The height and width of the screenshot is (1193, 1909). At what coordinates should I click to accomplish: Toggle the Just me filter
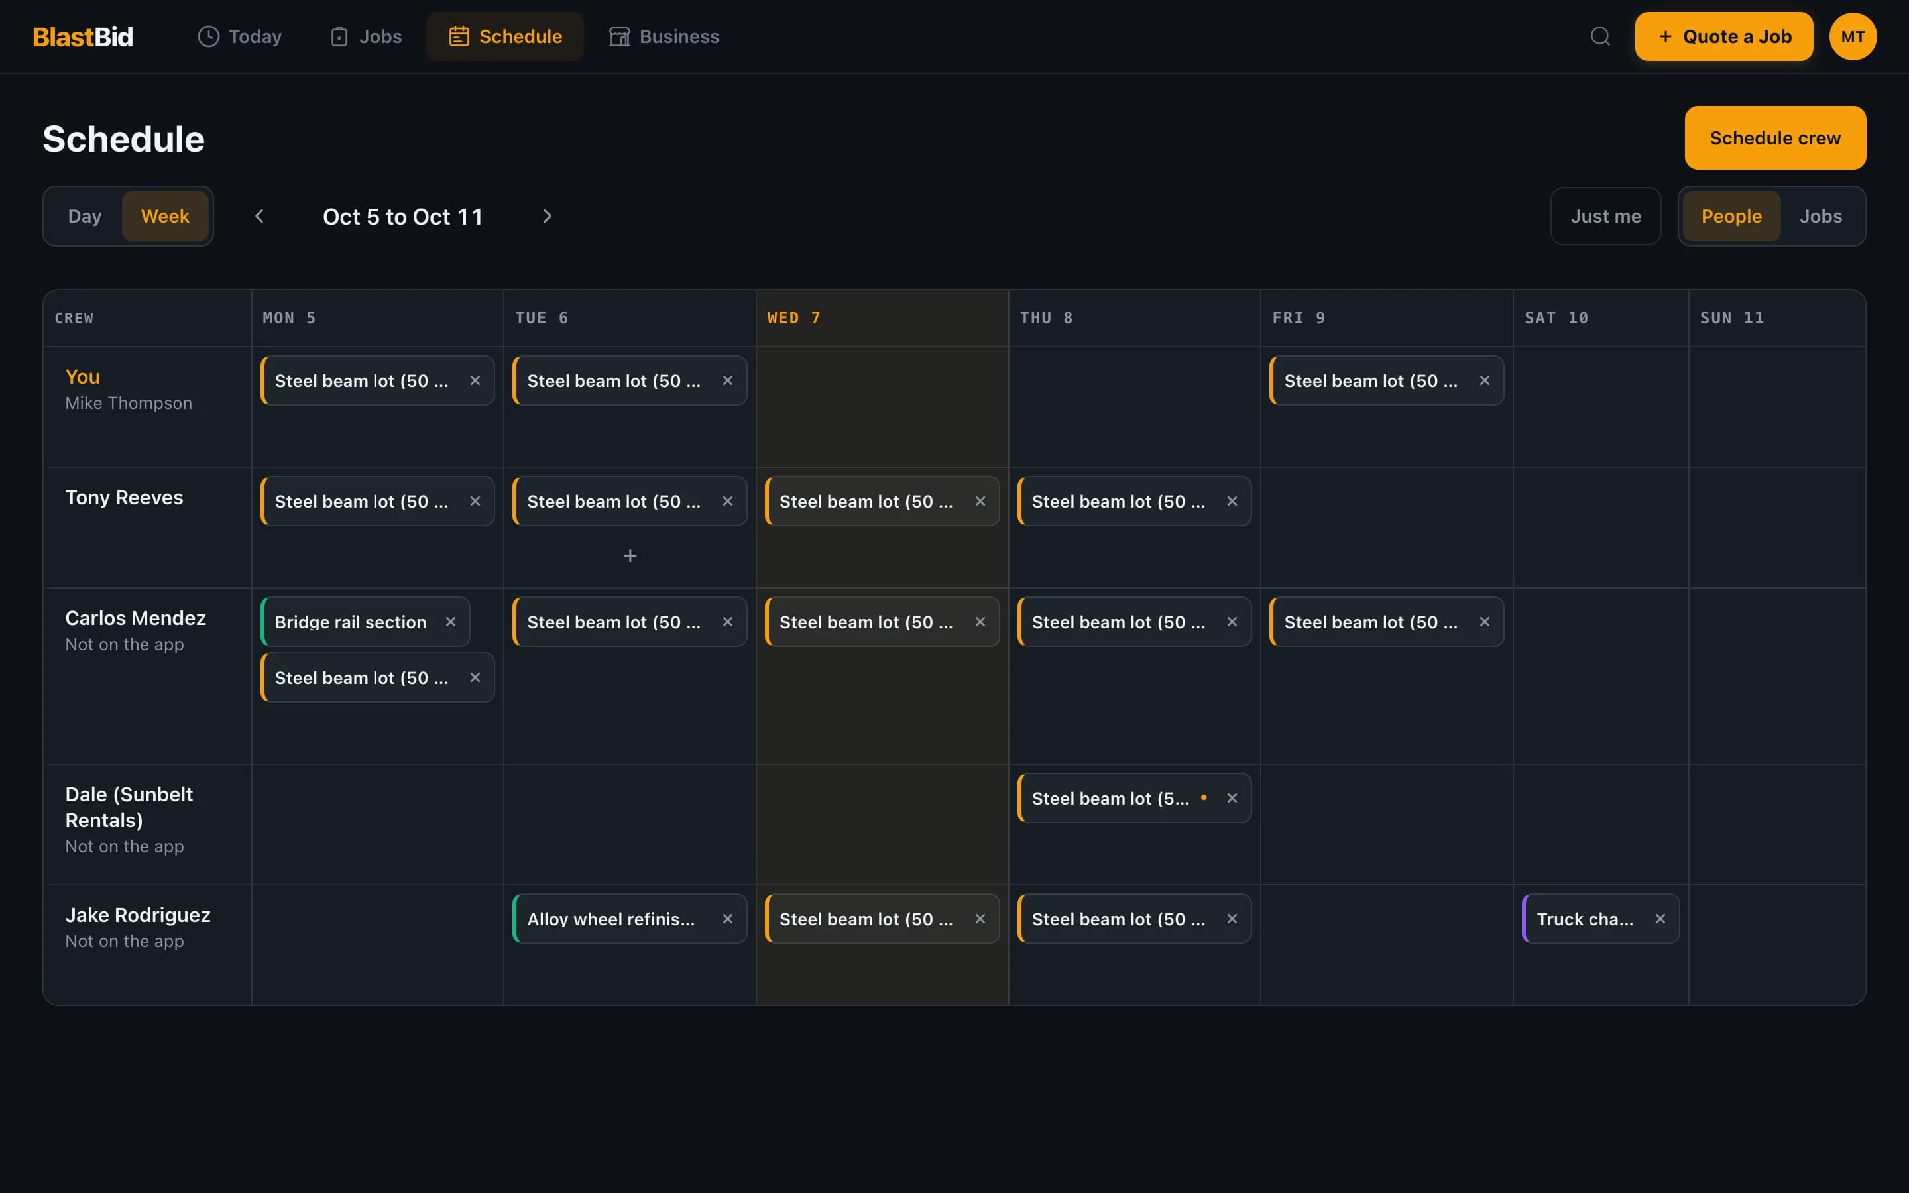pos(1605,216)
